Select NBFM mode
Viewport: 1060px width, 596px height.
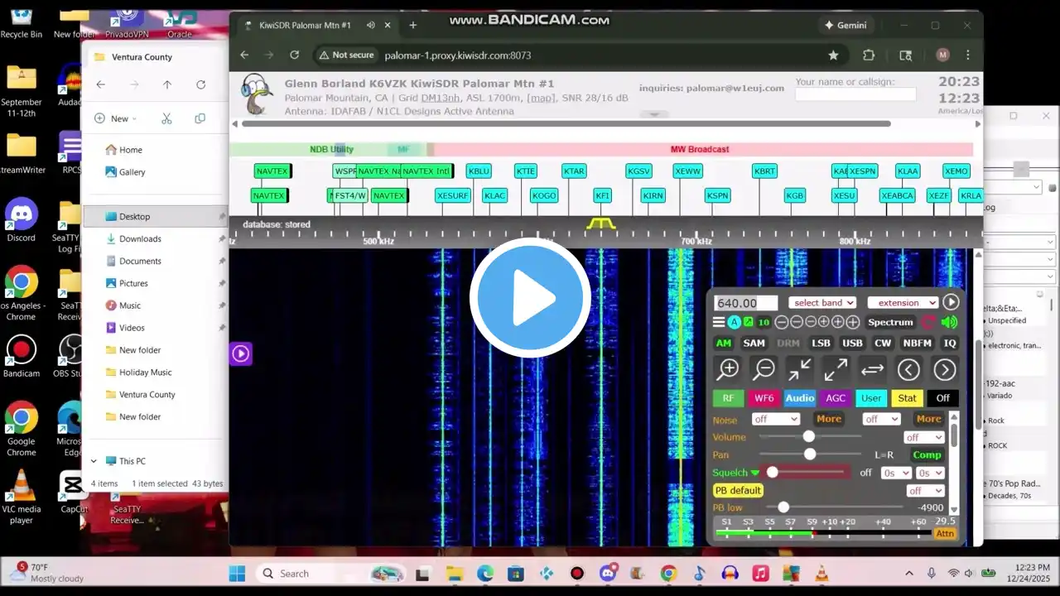coord(917,343)
